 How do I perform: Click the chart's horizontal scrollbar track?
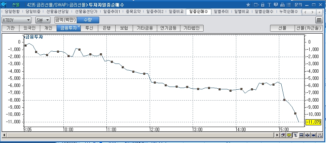coord(140,135)
